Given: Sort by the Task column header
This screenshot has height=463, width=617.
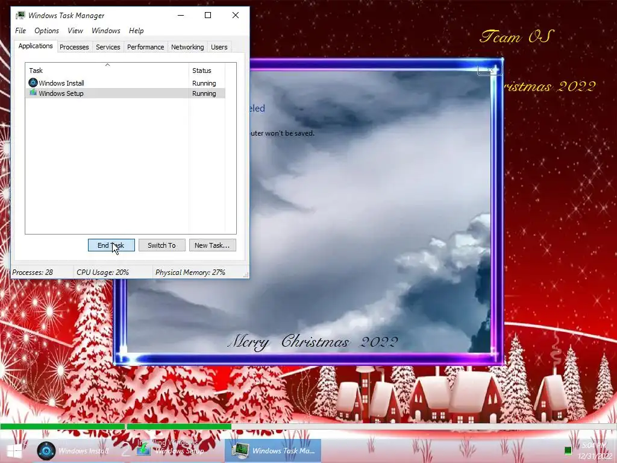Looking at the screenshot, I should point(107,71).
